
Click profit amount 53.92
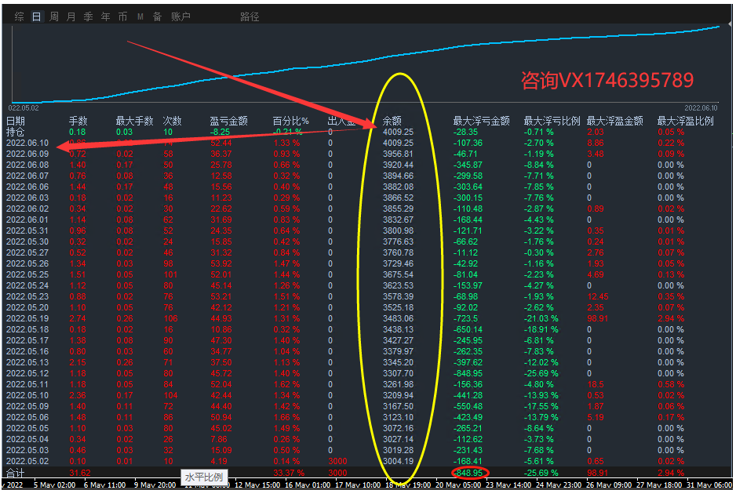click(221, 263)
